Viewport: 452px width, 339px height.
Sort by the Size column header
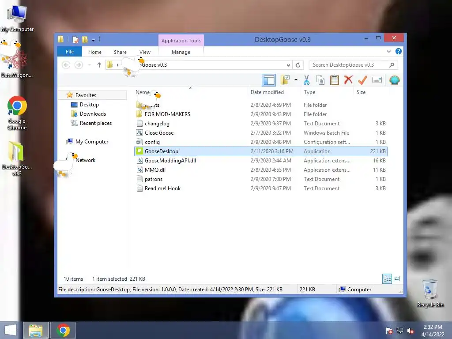[361, 92]
